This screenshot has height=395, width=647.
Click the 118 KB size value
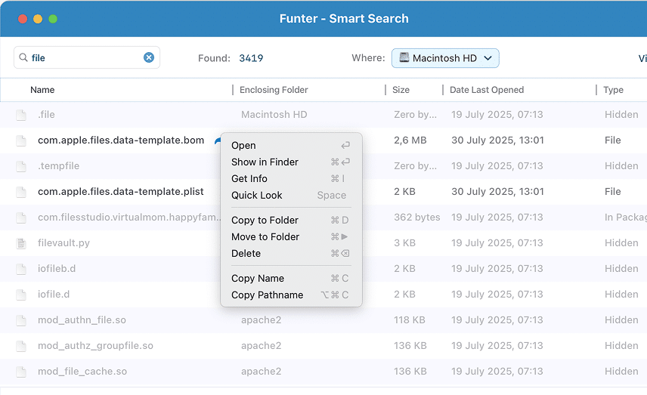tap(410, 320)
